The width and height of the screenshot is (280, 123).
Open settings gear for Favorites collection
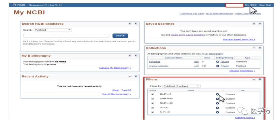[x=218, y=62]
